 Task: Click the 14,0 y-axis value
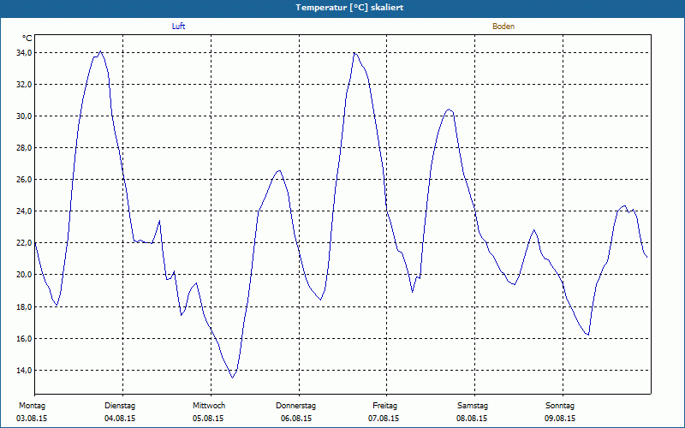[25, 371]
